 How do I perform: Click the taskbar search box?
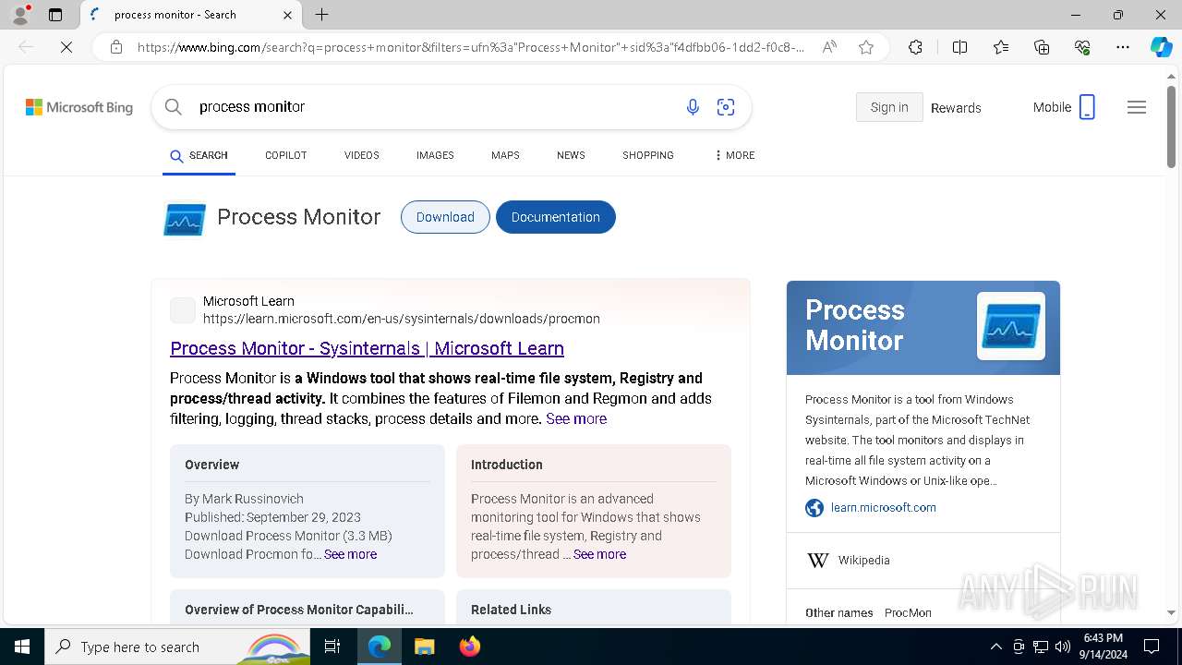point(177,647)
